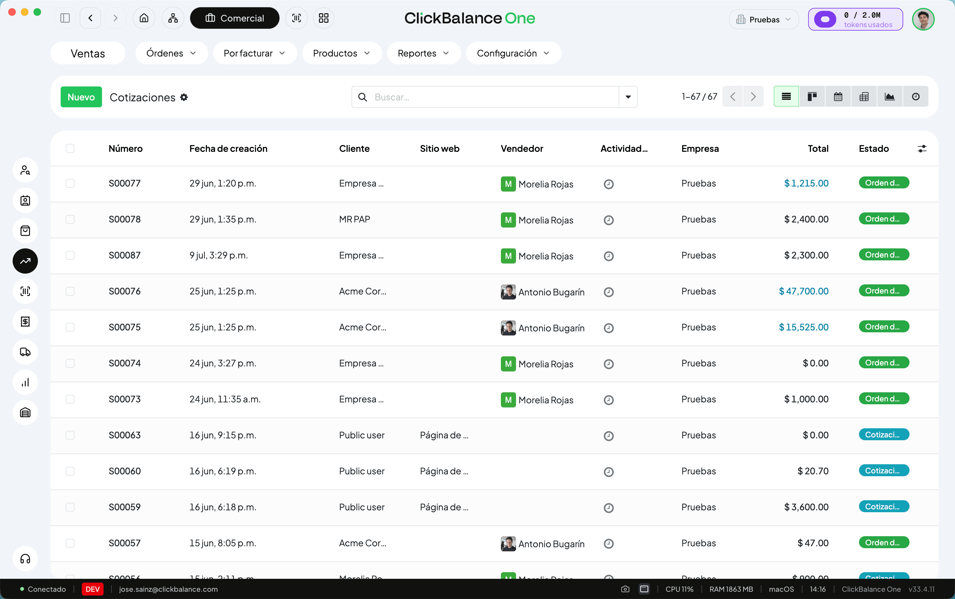Sort by Estado column header
Viewport: 955px width, 599px height.
pyautogui.click(x=874, y=149)
